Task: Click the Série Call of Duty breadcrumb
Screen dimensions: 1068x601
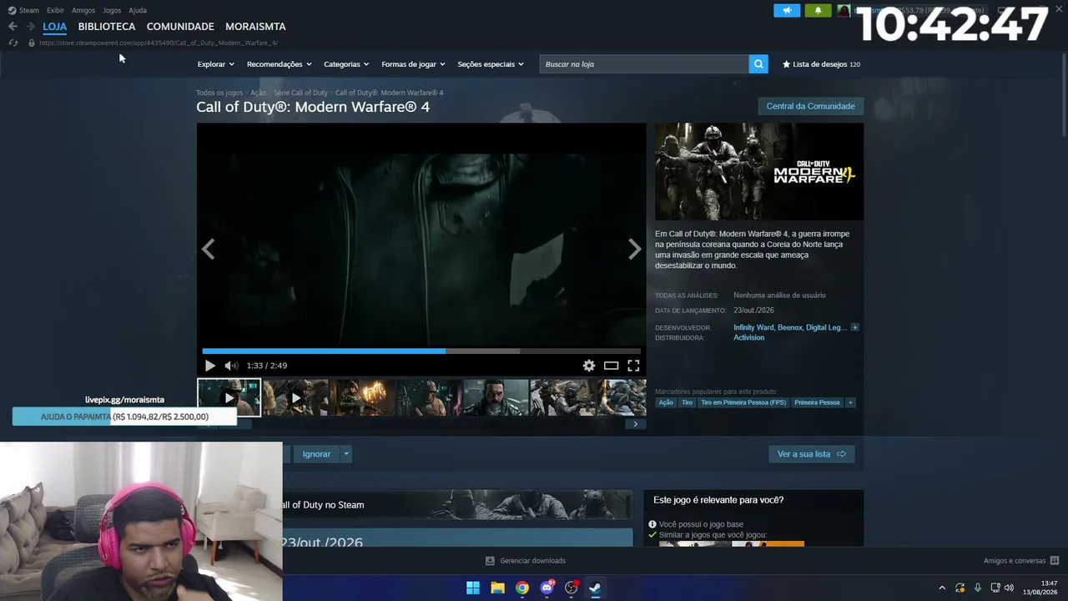Action: click(300, 93)
